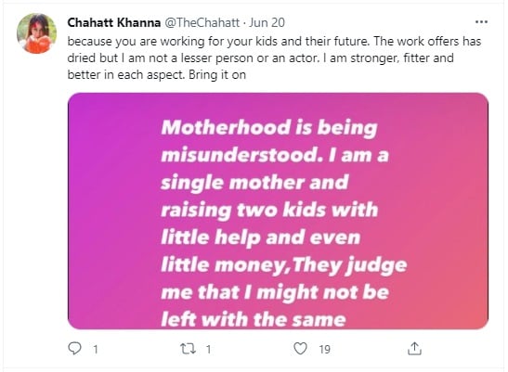Viewport: 508px width, 372px height.
Task: Click the reply count number beside the bubble
Action: pyautogui.click(x=96, y=350)
